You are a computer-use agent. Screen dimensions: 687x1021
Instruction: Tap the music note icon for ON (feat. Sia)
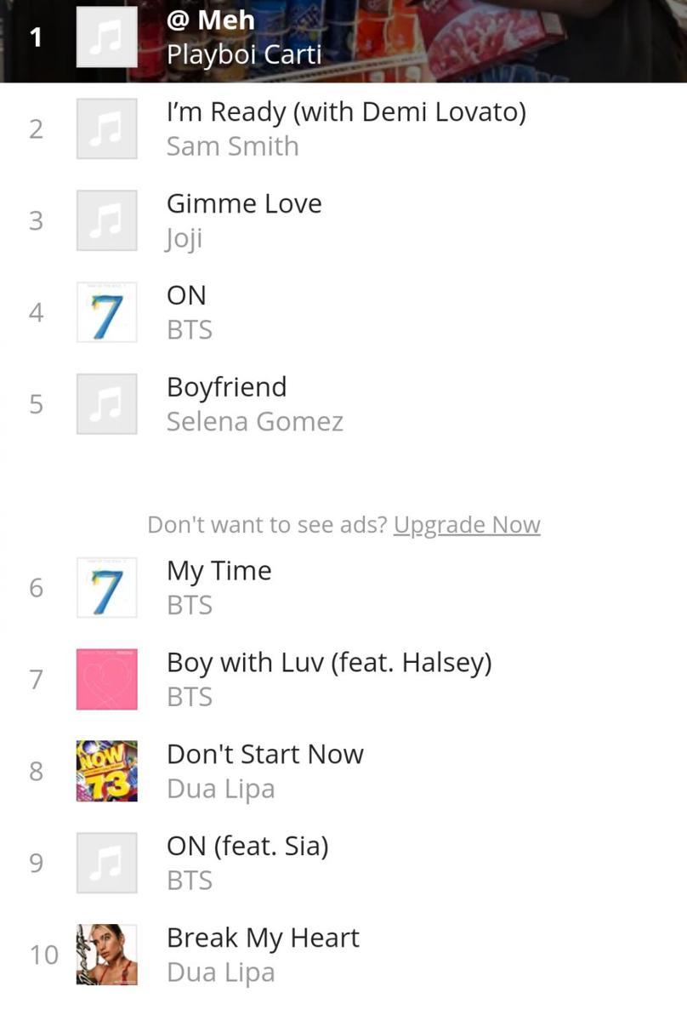107,864
